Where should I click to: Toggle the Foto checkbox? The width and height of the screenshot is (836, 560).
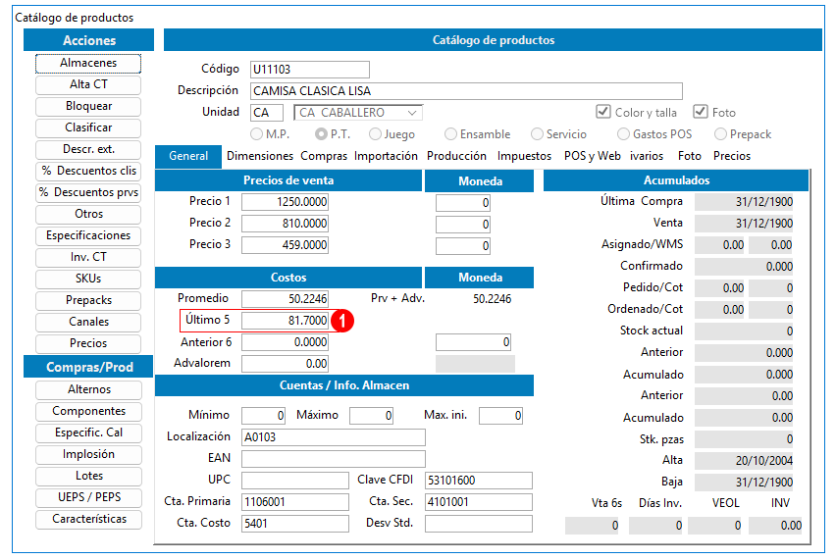pyautogui.click(x=701, y=112)
